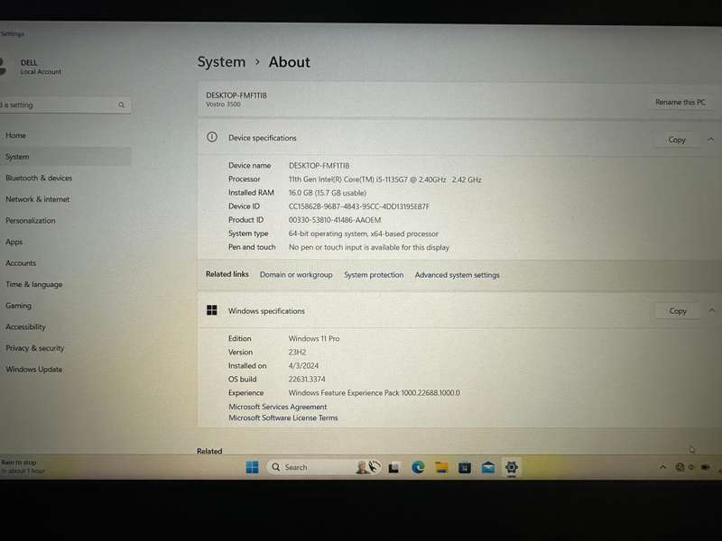The height and width of the screenshot is (541, 722).
Task: Open Time & language settings
Action: tap(34, 284)
